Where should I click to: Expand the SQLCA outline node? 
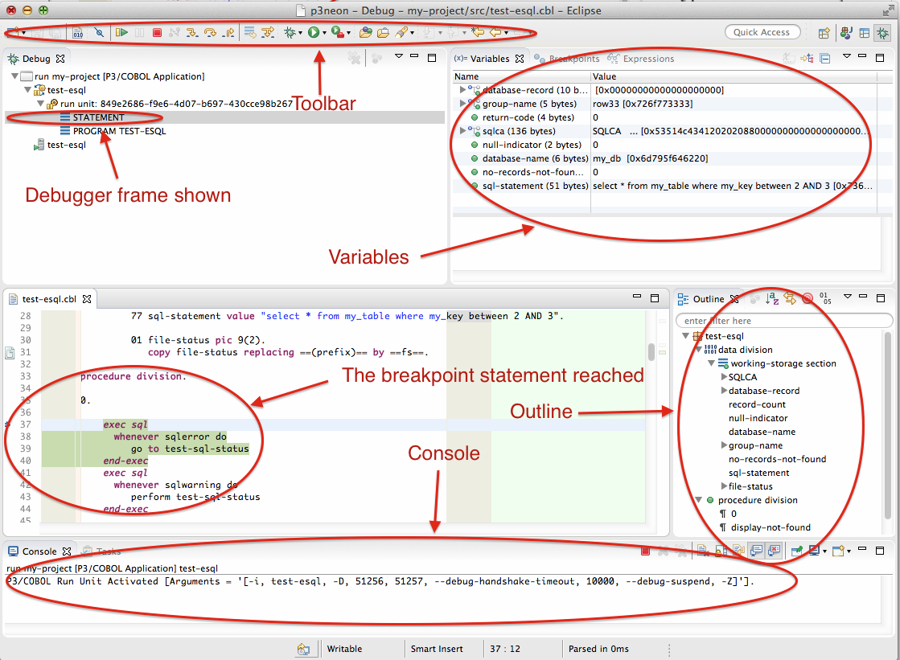[x=724, y=377]
